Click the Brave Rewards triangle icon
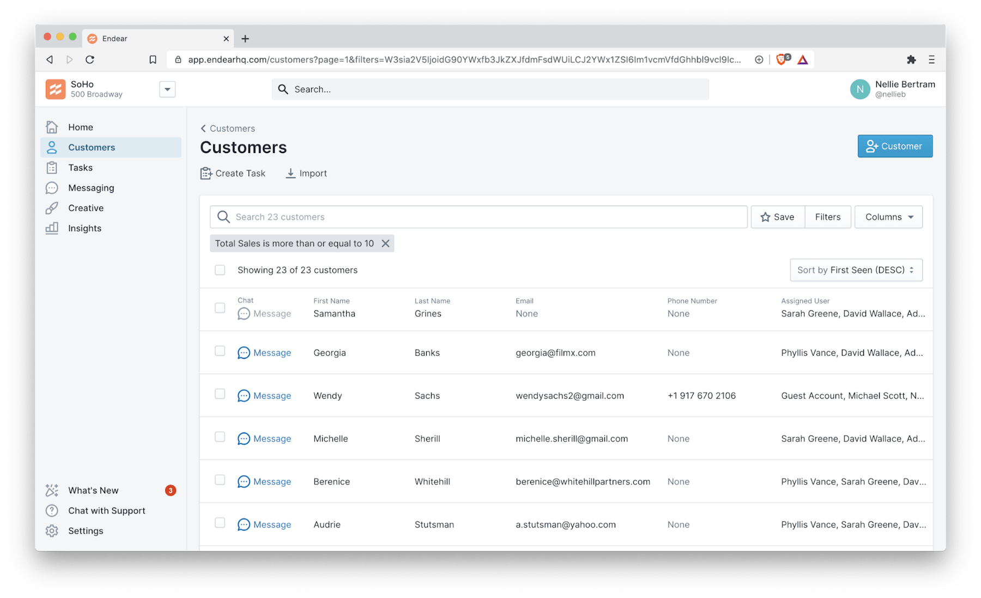The height and width of the screenshot is (598, 981). (803, 59)
